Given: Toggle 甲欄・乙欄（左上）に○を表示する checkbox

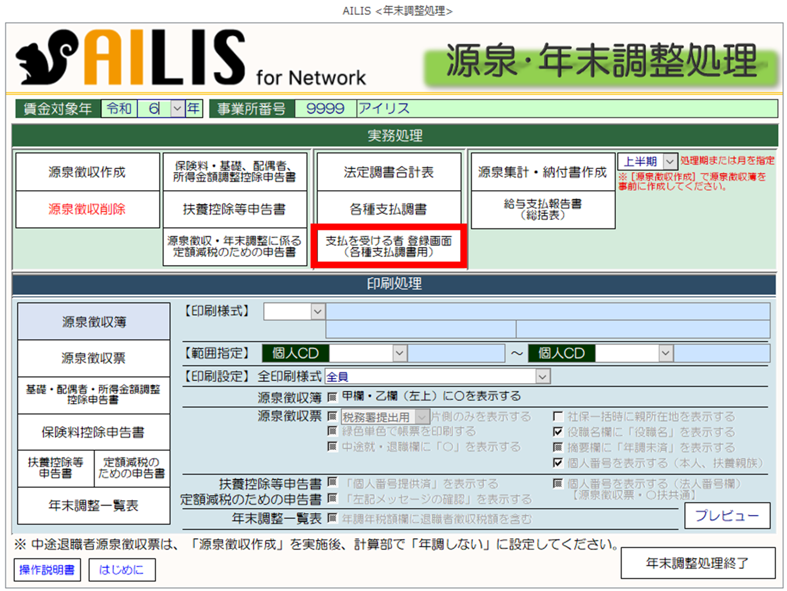Looking at the screenshot, I should click(332, 396).
